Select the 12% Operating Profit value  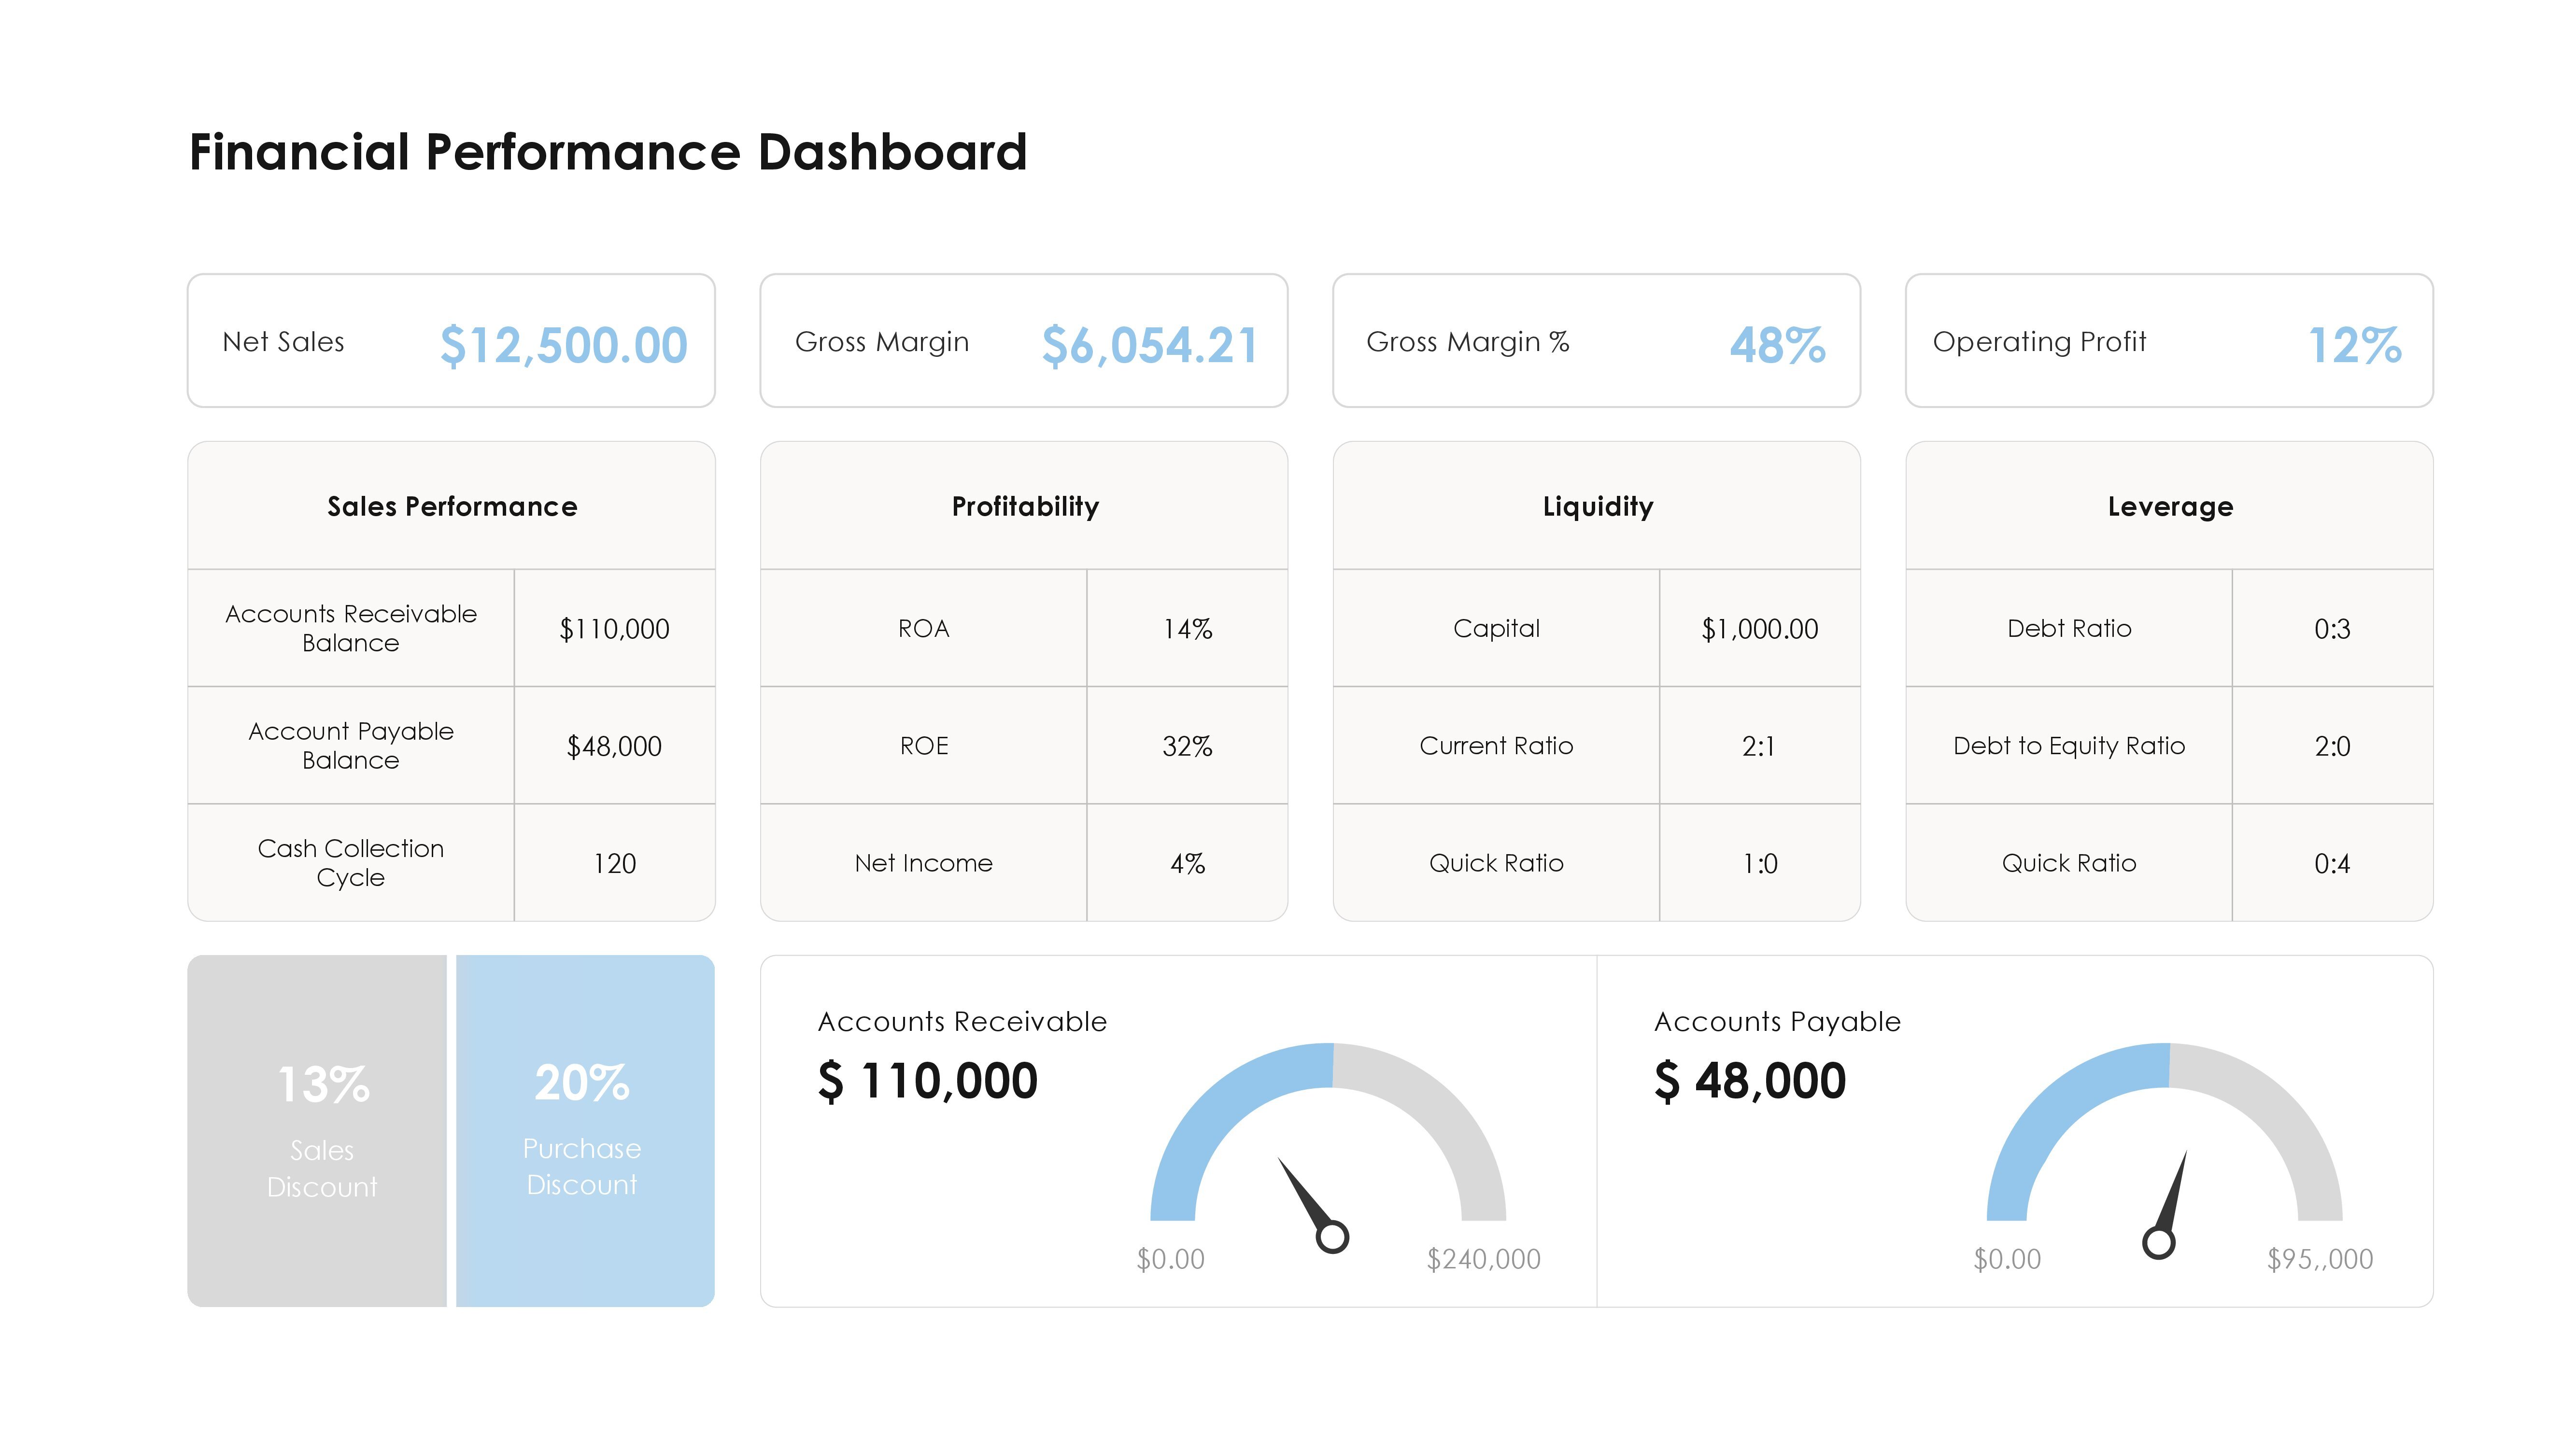tap(2354, 345)
